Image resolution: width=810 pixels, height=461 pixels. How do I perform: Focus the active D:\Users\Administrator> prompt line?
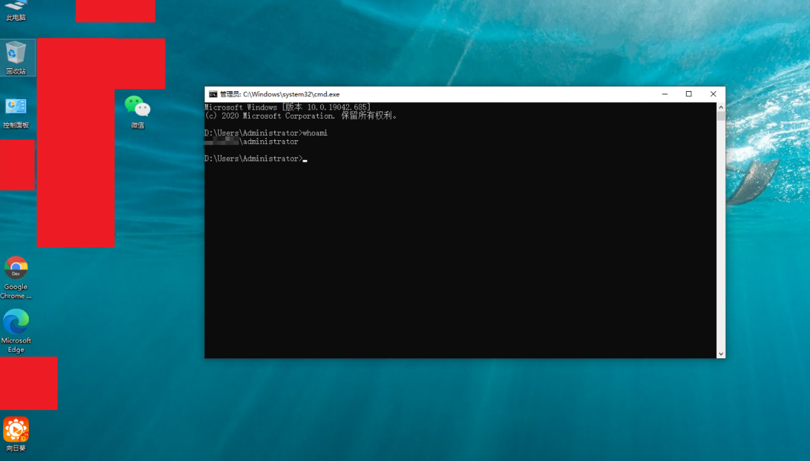pos(255,159)
